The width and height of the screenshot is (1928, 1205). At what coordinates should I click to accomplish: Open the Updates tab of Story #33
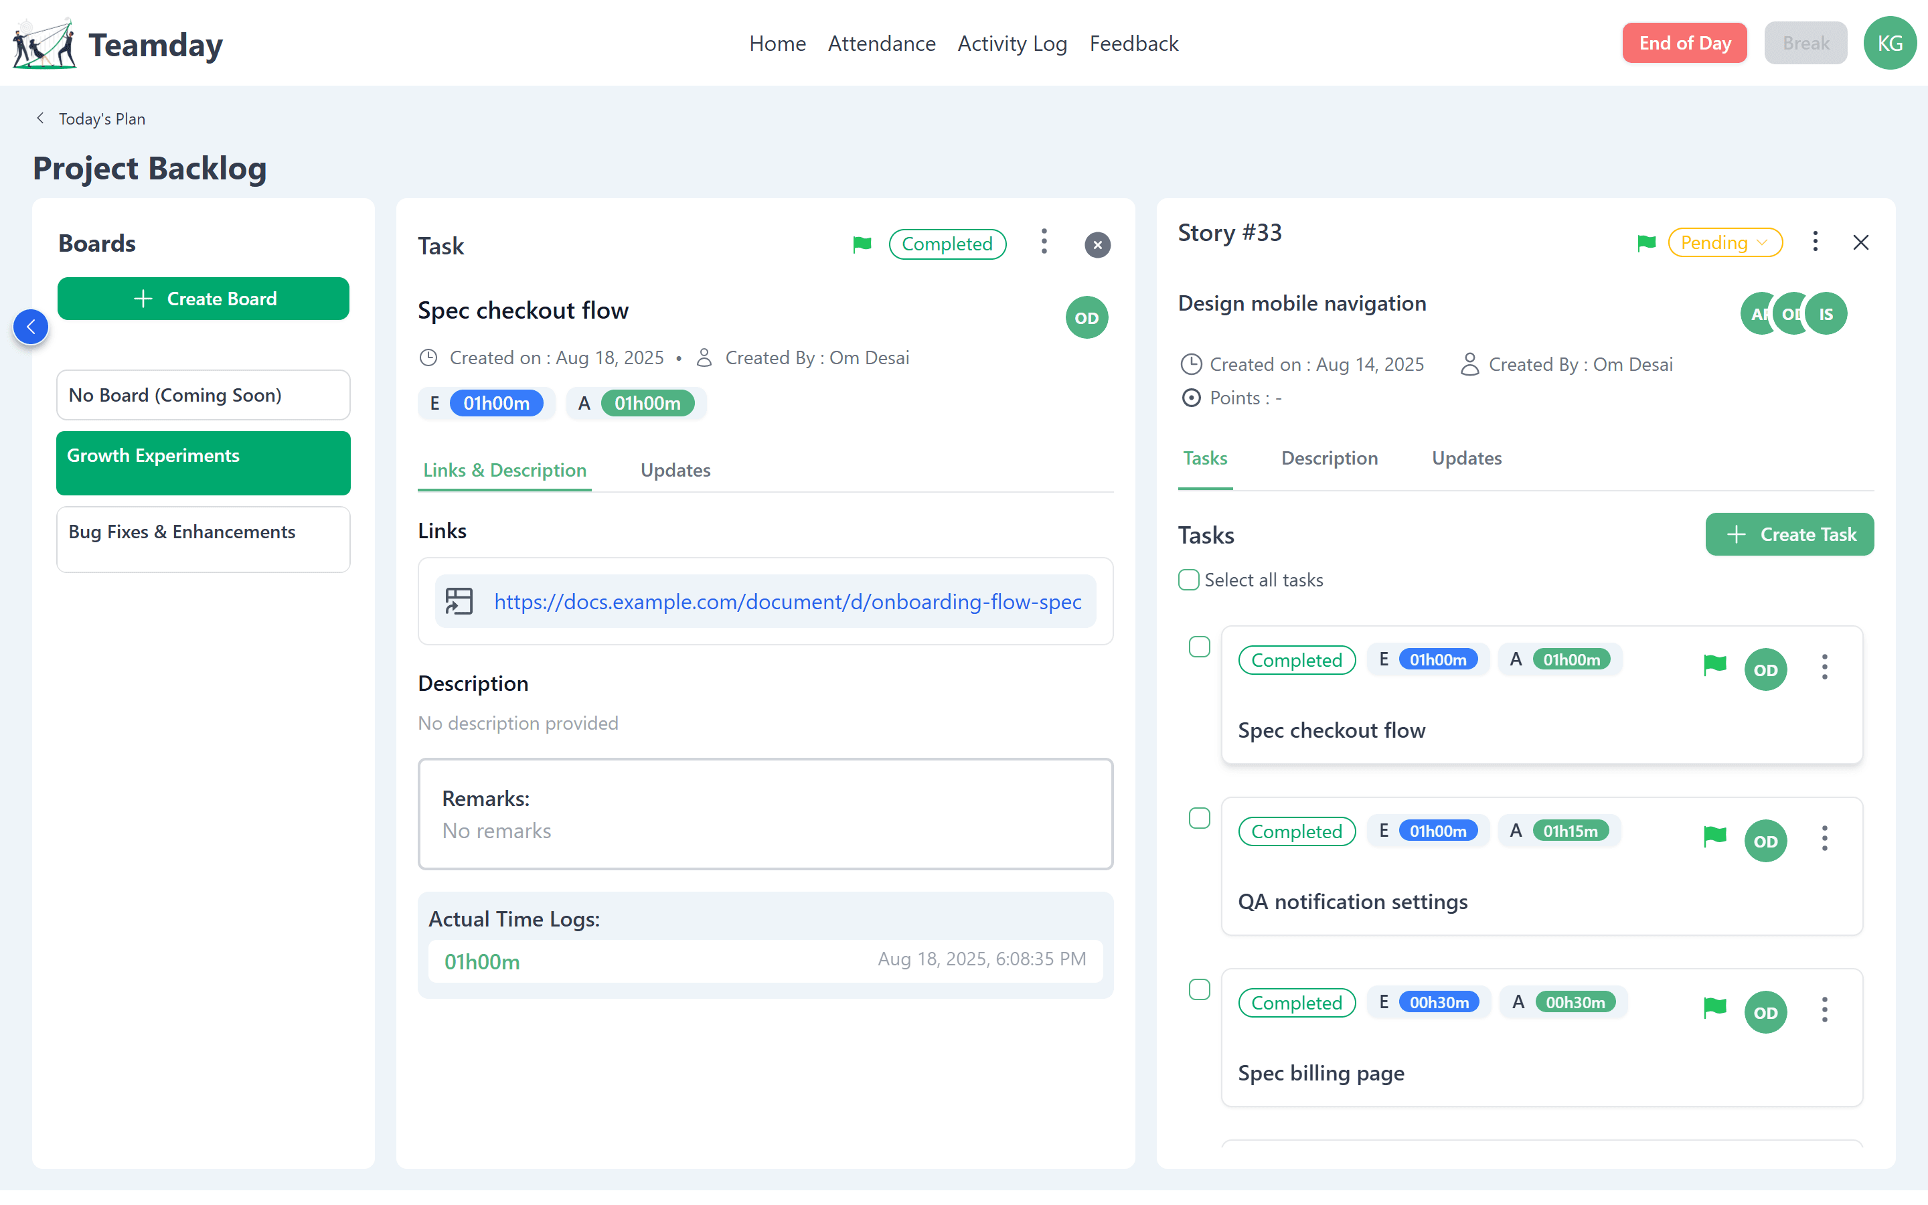(1466, 459)
